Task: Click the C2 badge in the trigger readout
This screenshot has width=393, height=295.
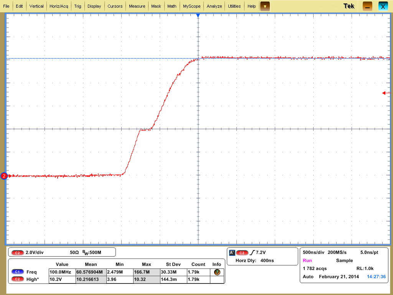Action: pos(242,253)
